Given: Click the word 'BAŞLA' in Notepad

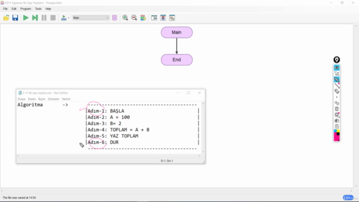Looking at the screenshot, I should [117, 111].
